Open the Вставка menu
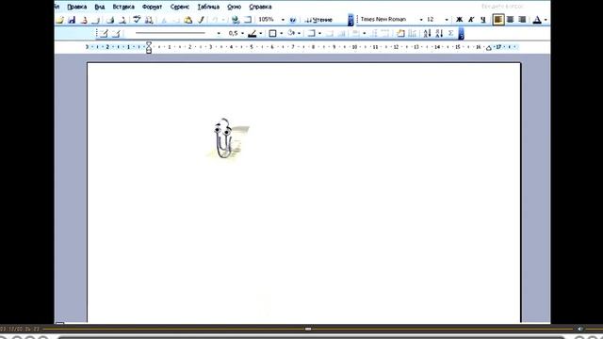 click(123, 7)
